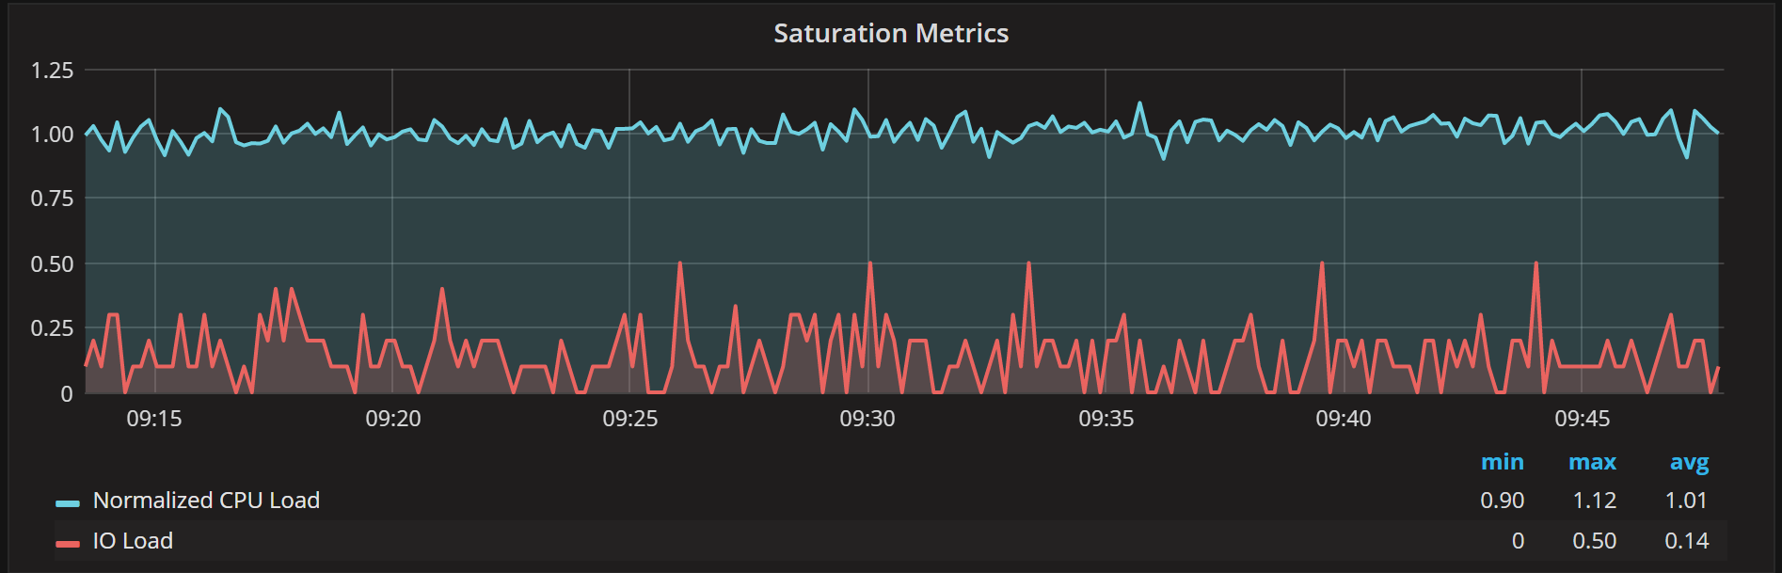The height and width of the screenshot is (573, 1782).
Task: Toggle the IO Load series in legend
Action: pos(133,541)
